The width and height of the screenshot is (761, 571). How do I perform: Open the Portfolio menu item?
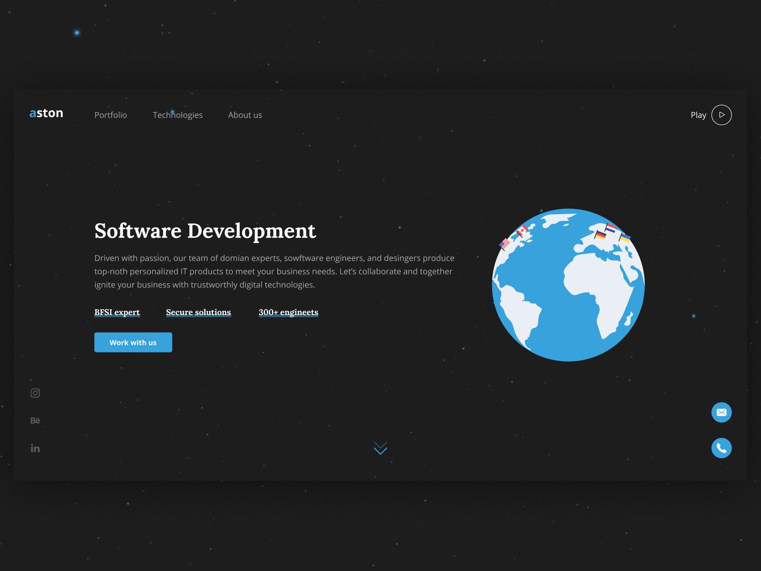(x=110, y=115)
